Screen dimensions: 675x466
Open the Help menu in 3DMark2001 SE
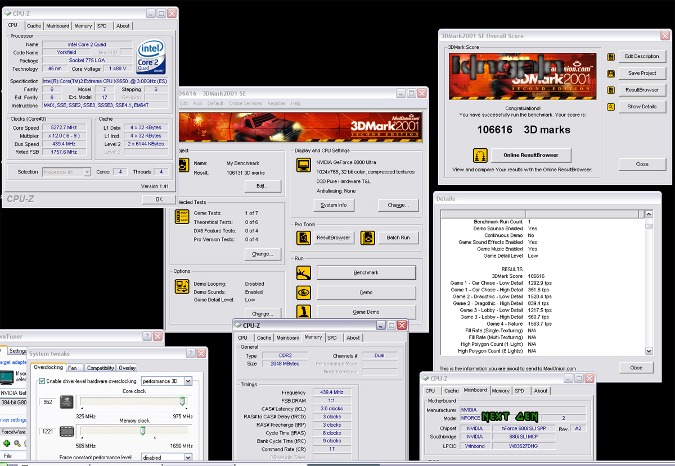[x=296, y=103]
